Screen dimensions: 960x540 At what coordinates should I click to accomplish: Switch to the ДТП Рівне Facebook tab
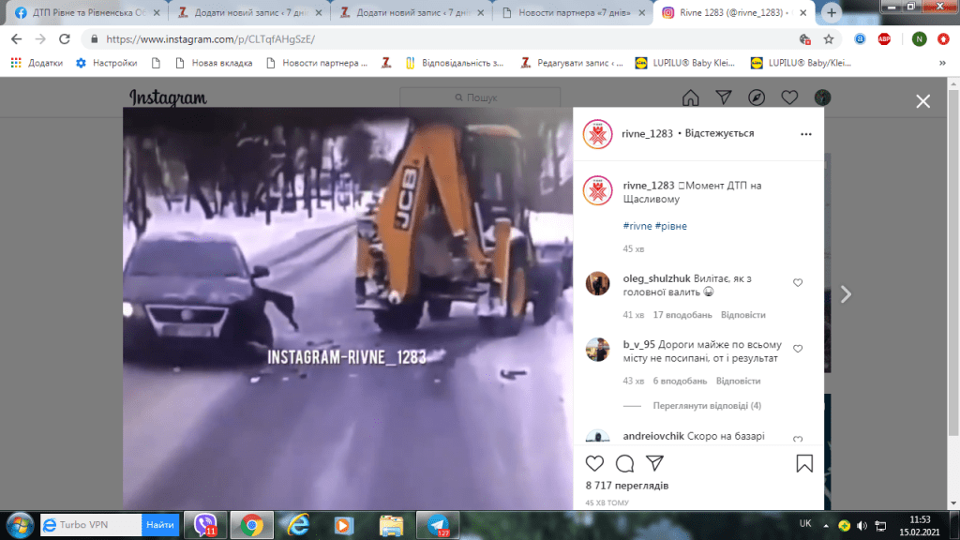coord(84,12)
